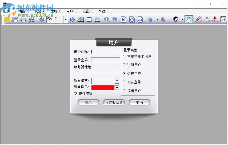The height and width of the screenshot is (145, 228).
Task: Select the text annotation tool
Action: pos(223,19)
